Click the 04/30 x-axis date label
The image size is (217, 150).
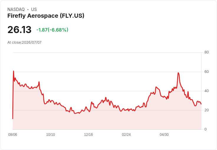pos(164,135)
